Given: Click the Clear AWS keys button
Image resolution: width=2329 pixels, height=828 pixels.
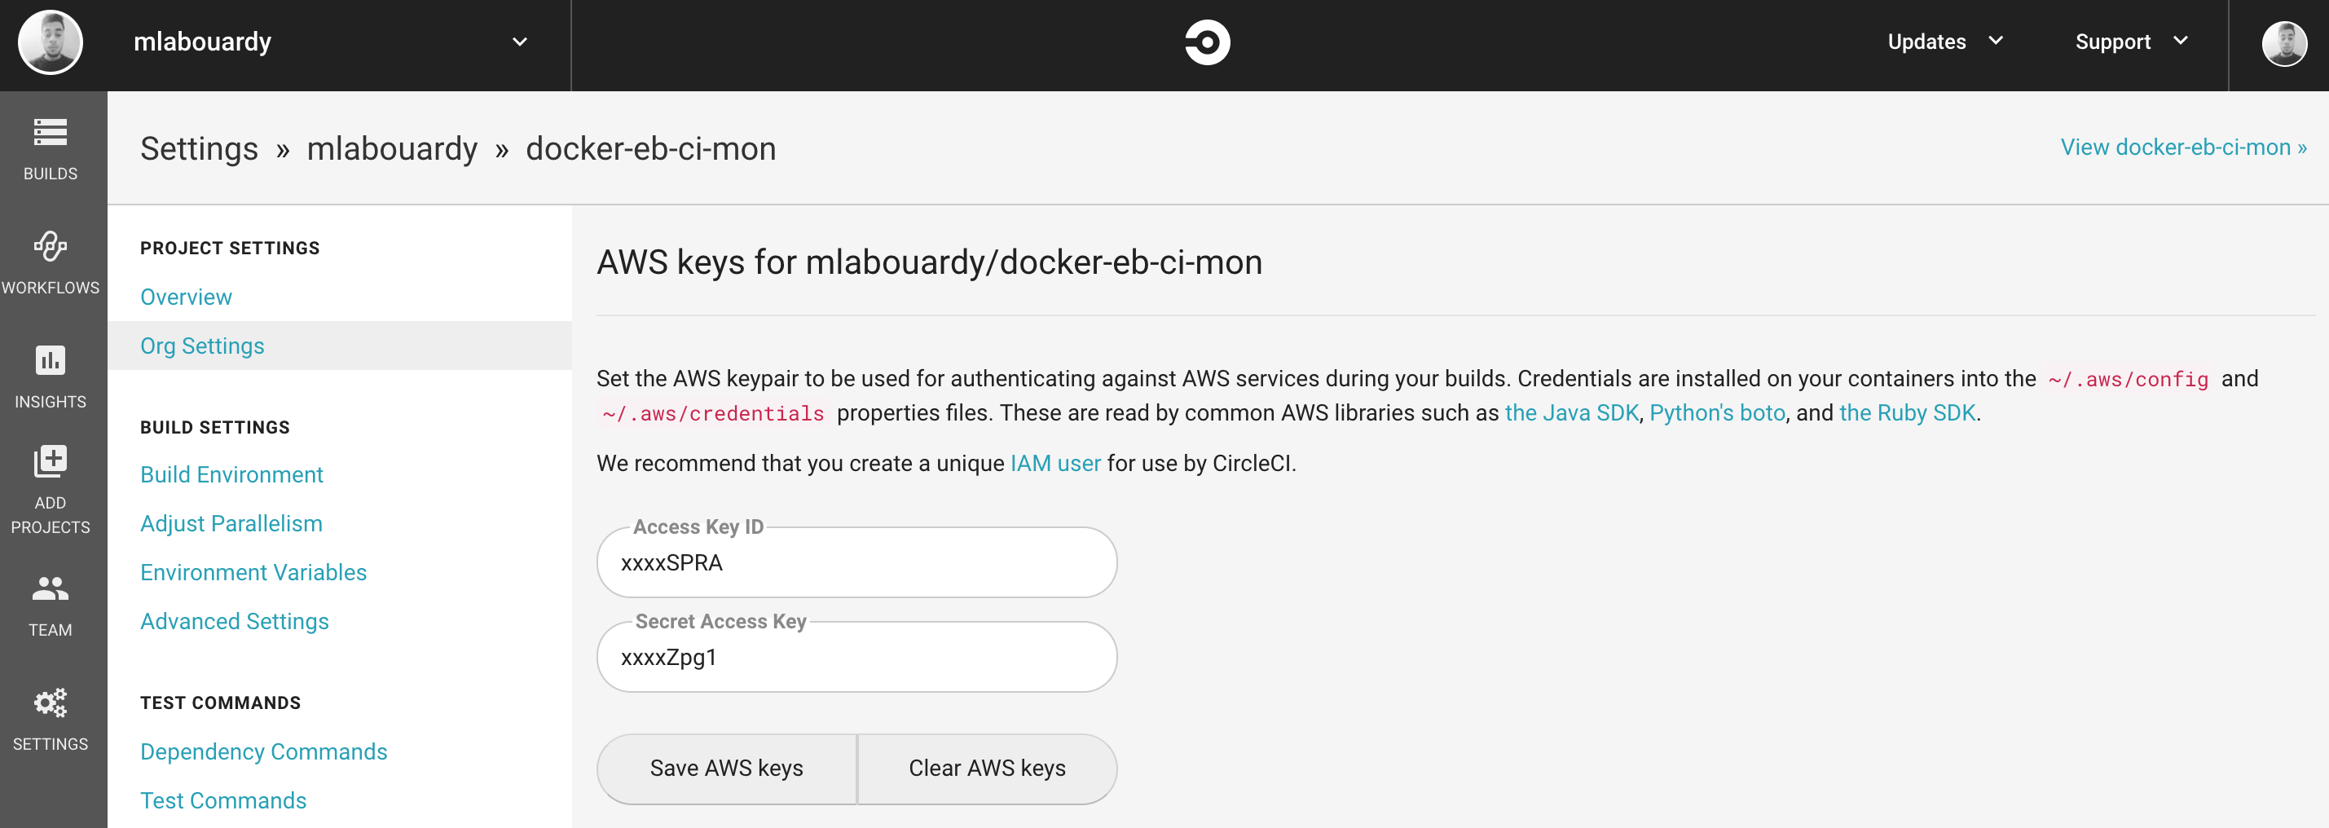Looking at the screenshot, I should 988,769.
